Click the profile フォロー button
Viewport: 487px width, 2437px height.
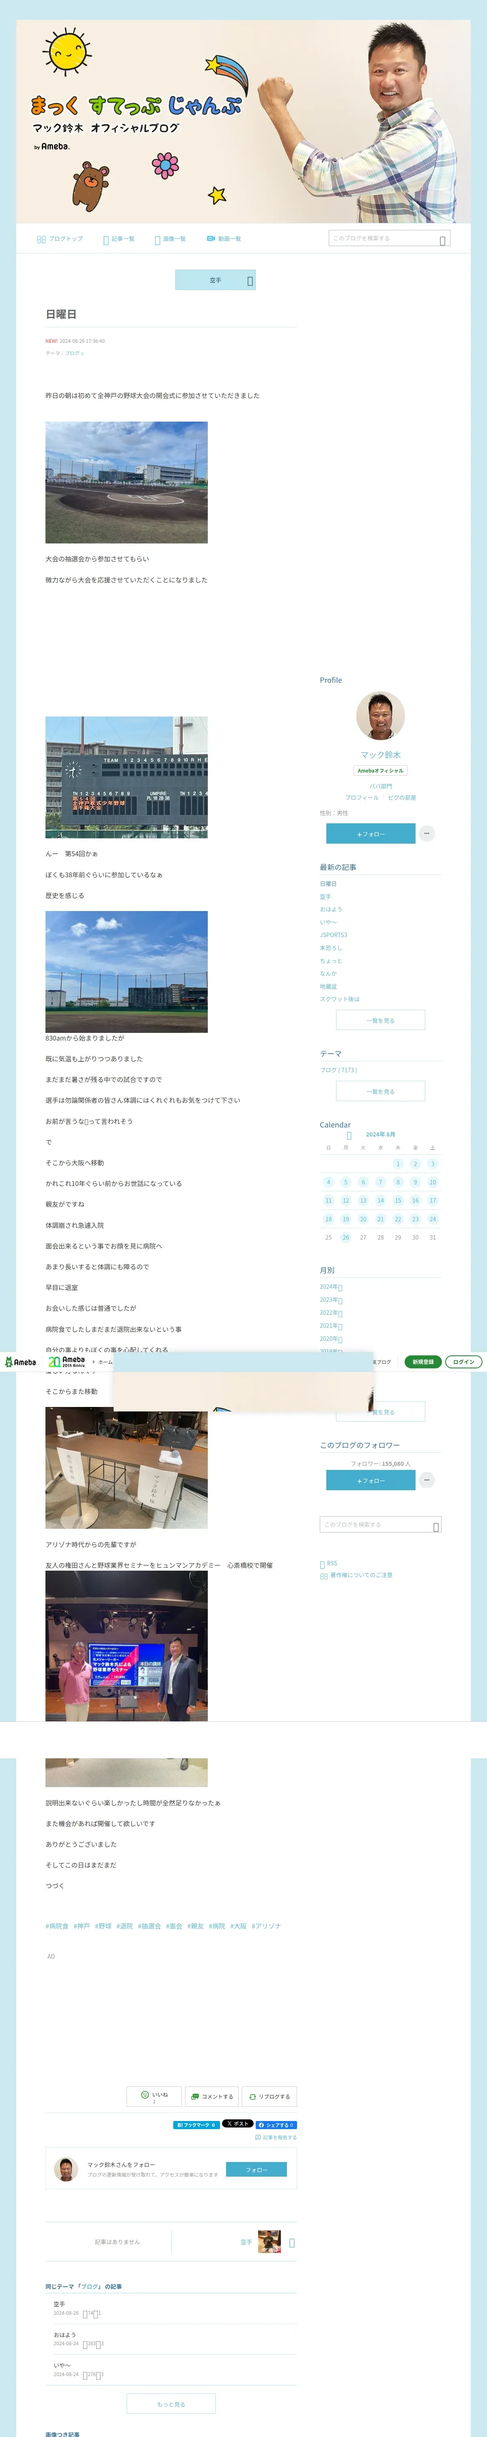[371, 833]
